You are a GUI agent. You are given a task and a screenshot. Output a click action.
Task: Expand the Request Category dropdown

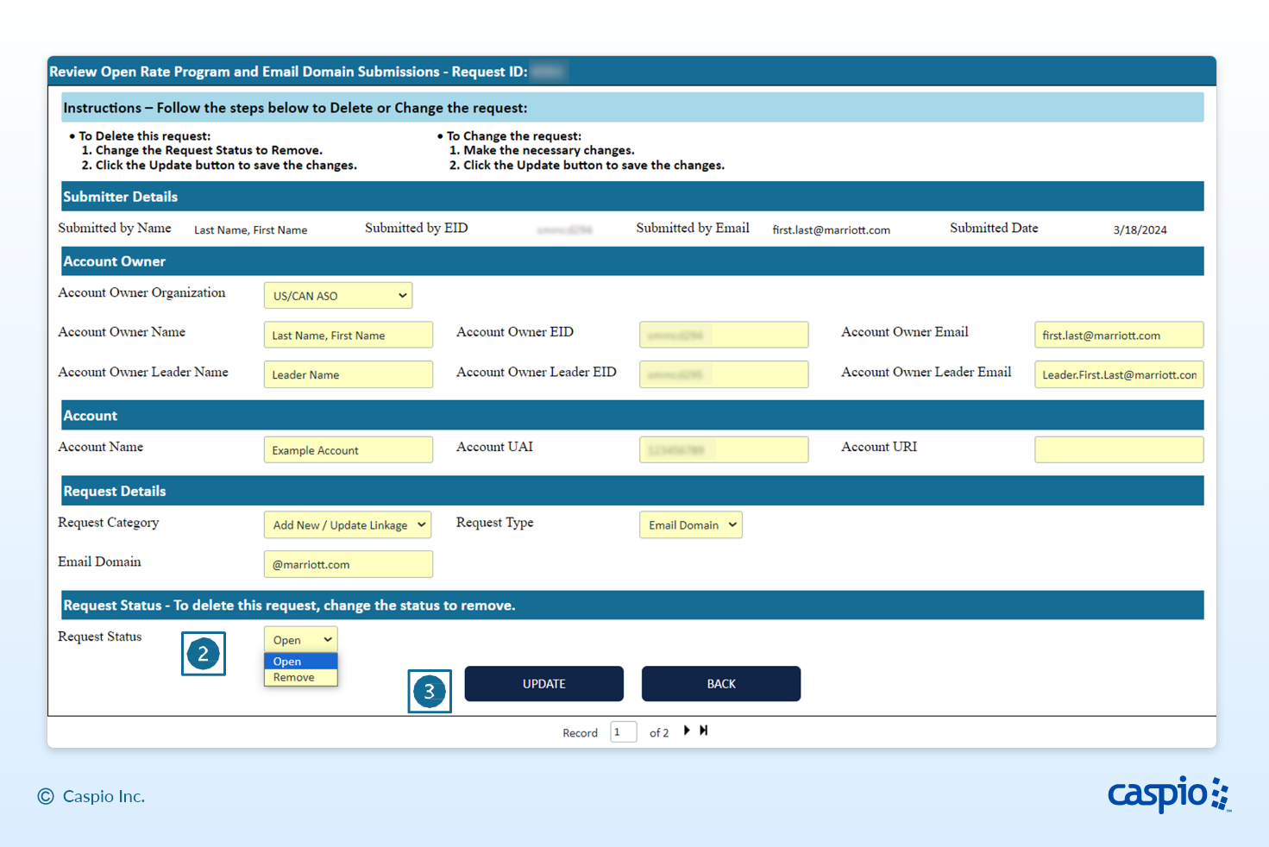pos(348,525)
